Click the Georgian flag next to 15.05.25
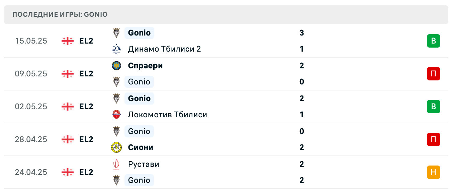The height and width of the screenshot is (193, 453). tap(68, 41)
